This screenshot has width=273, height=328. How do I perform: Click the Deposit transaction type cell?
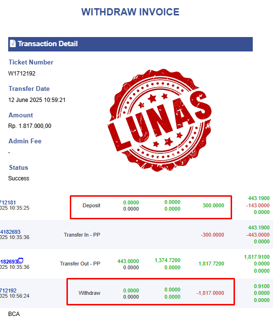tap(91, 205)
